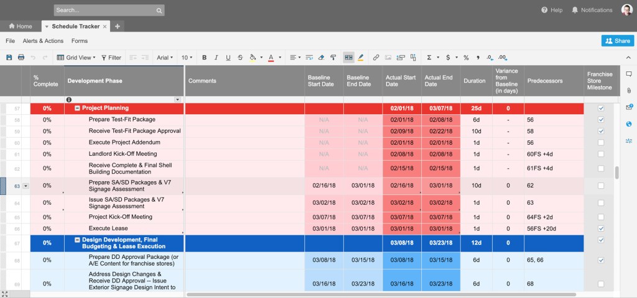The height and width of the screenshot is (298, 637).
Task: Click the Save icon in the toolbar
Action: (9, 58)
